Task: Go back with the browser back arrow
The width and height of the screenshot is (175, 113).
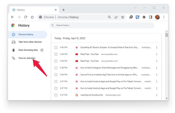Action: [x=13, y=17]
